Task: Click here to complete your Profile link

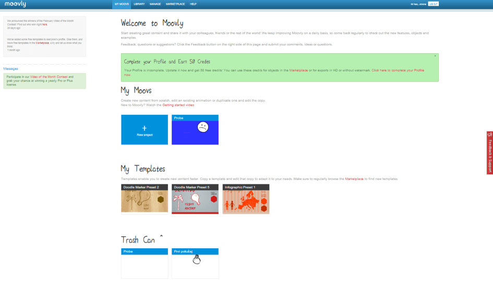Action: click(x=398, y=70)
